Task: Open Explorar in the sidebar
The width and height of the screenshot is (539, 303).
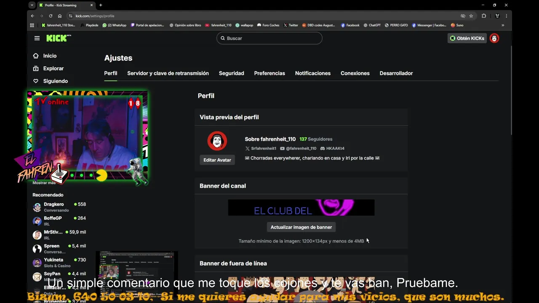Action: pos(48,68)
